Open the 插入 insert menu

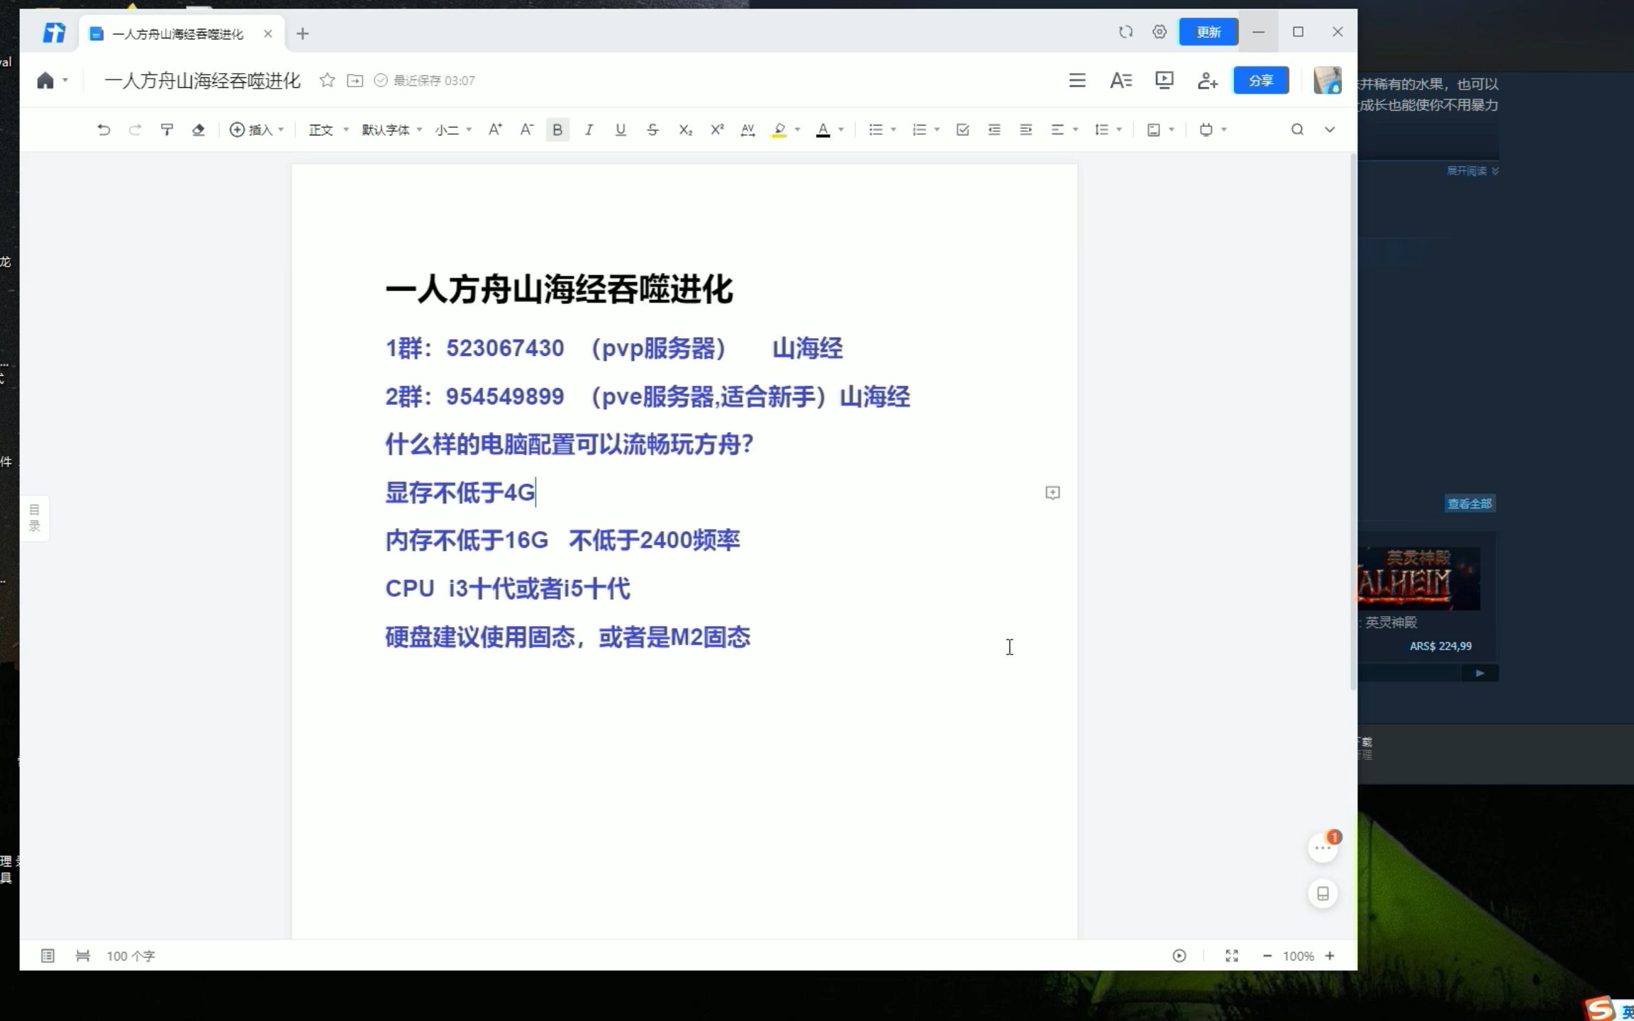[257, 130]
